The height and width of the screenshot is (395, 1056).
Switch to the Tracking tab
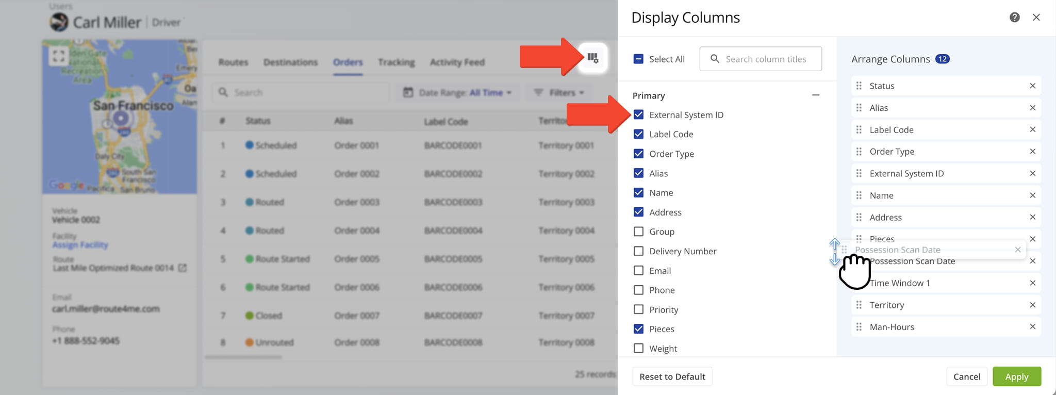click(x=396, y=62)
